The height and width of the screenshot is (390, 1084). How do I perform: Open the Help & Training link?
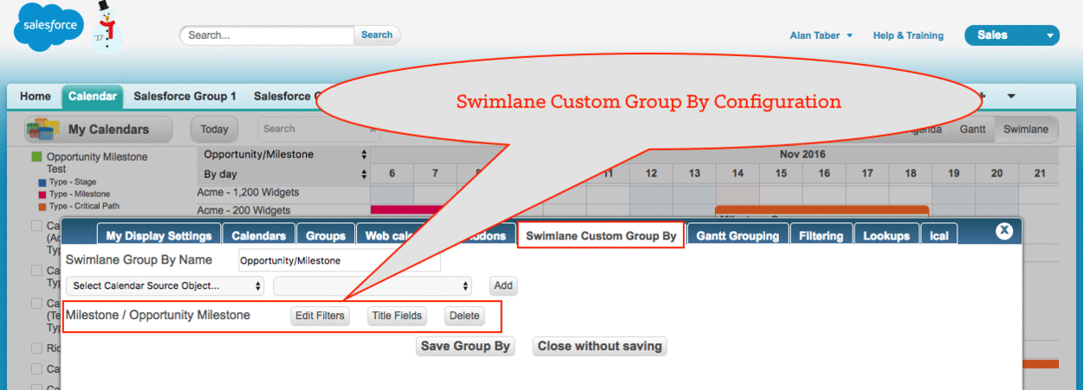click(x=908, y=35)
